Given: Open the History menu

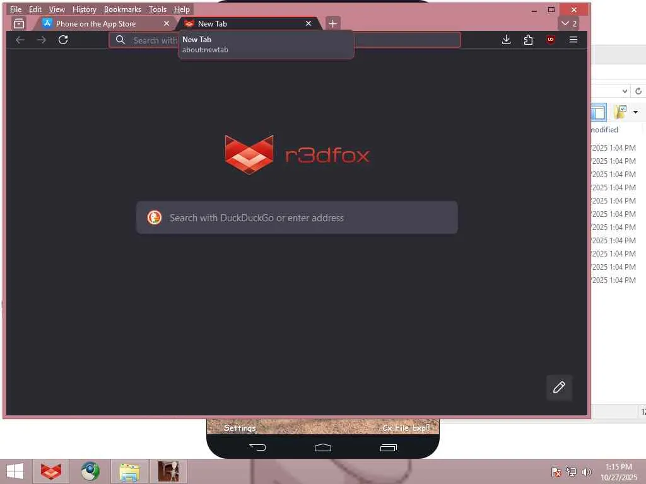Looking at the screenshot, I should [84, 9].
